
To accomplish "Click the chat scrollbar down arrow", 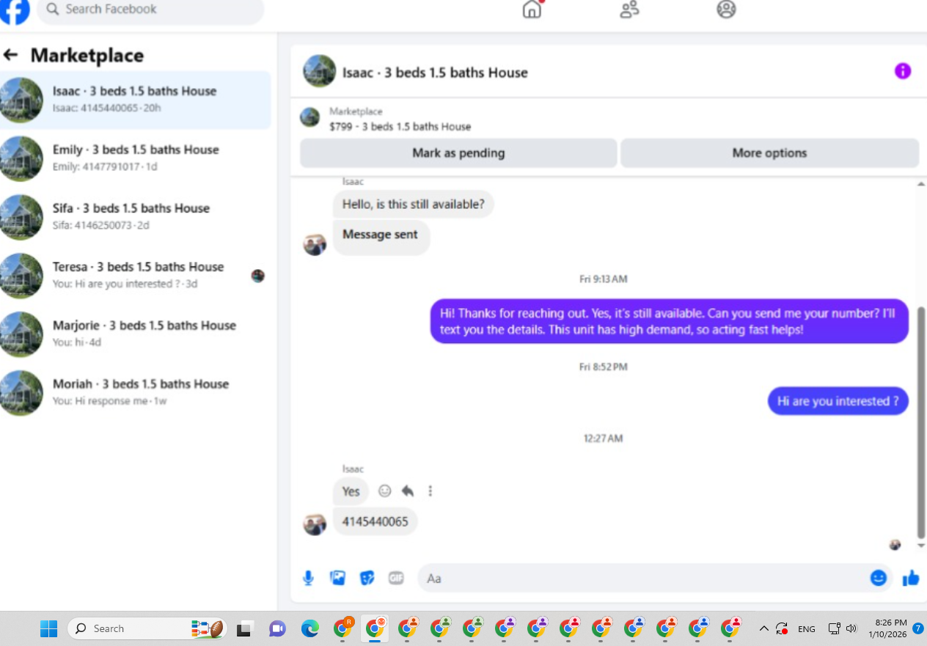I will (921, 546).
